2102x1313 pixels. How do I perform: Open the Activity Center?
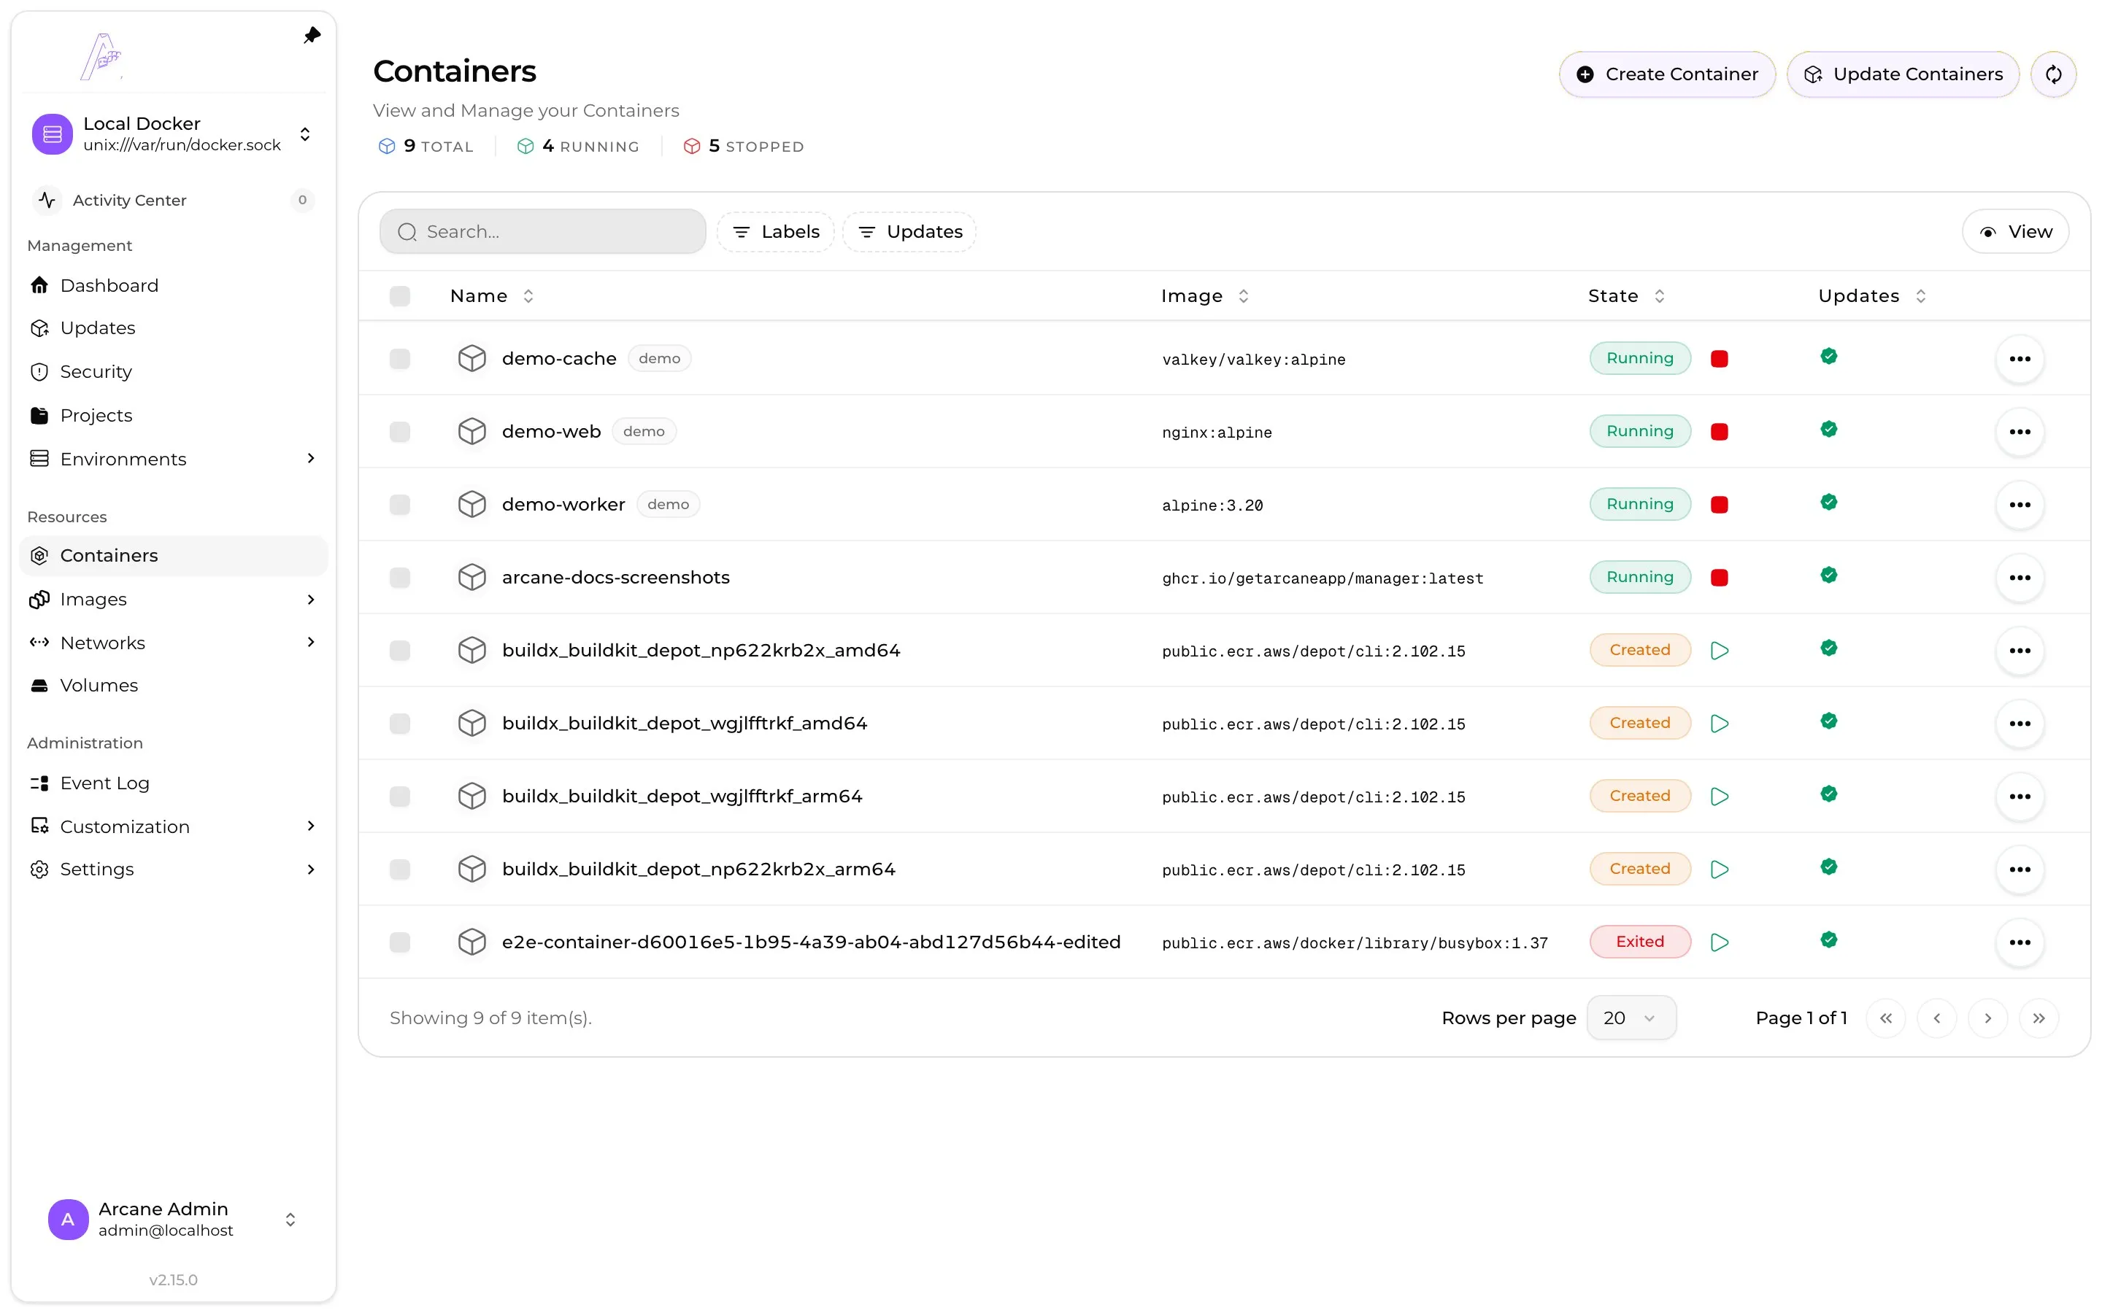[173, 200]
